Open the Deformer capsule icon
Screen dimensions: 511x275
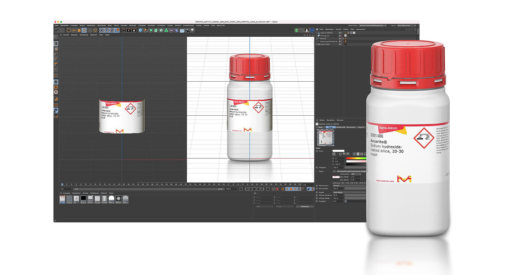point(176,30)
